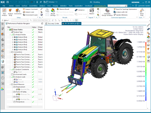
Task: Open Performance Predictor Navigator resource tab
Action: click(3, 61)
